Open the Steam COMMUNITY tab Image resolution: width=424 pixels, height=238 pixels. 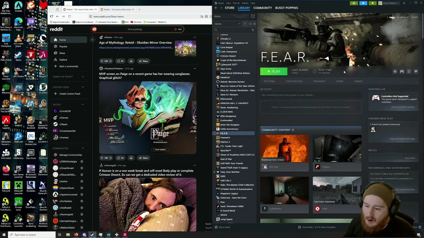coord(262,8)
